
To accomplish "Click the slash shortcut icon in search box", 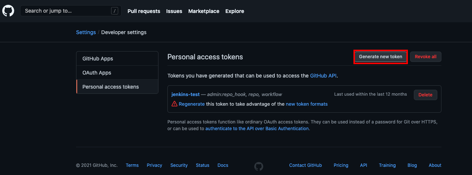I will 114,11.
